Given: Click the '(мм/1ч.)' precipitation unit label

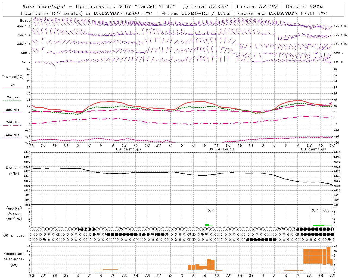Looking at the screenshot, I should pyautogui.click(x=14, y=219).
